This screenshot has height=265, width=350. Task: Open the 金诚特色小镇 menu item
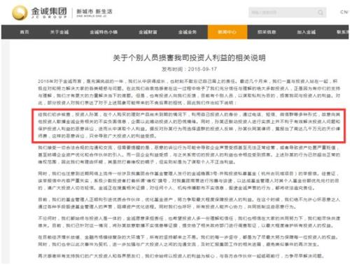pos(104,32)
